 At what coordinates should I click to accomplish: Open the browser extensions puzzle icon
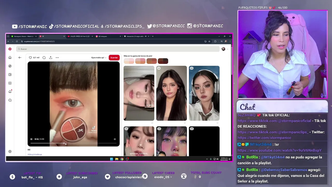(215, 41)
